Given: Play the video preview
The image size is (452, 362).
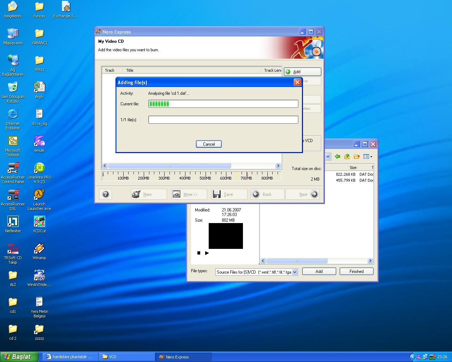Looking at the screenshot, I should (x=207, y=253).
